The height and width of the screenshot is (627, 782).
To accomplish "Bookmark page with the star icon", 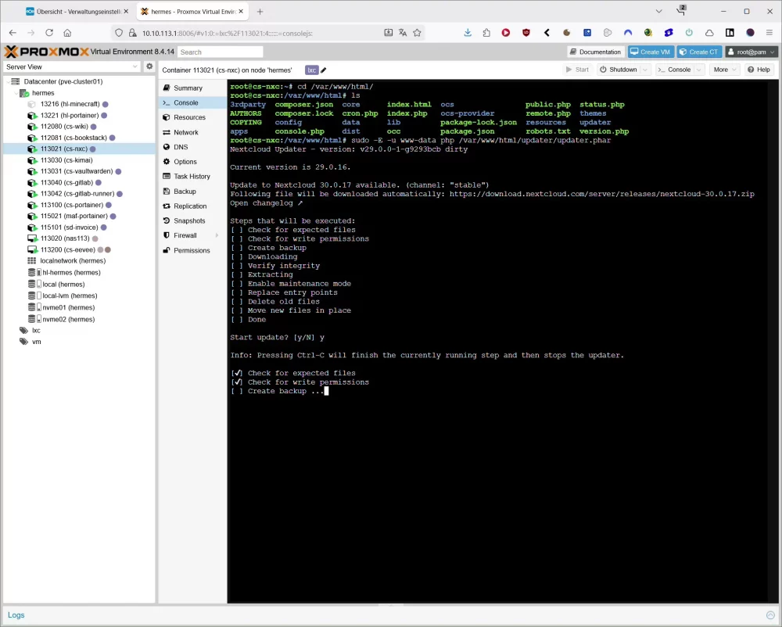I will click(417, 33).
